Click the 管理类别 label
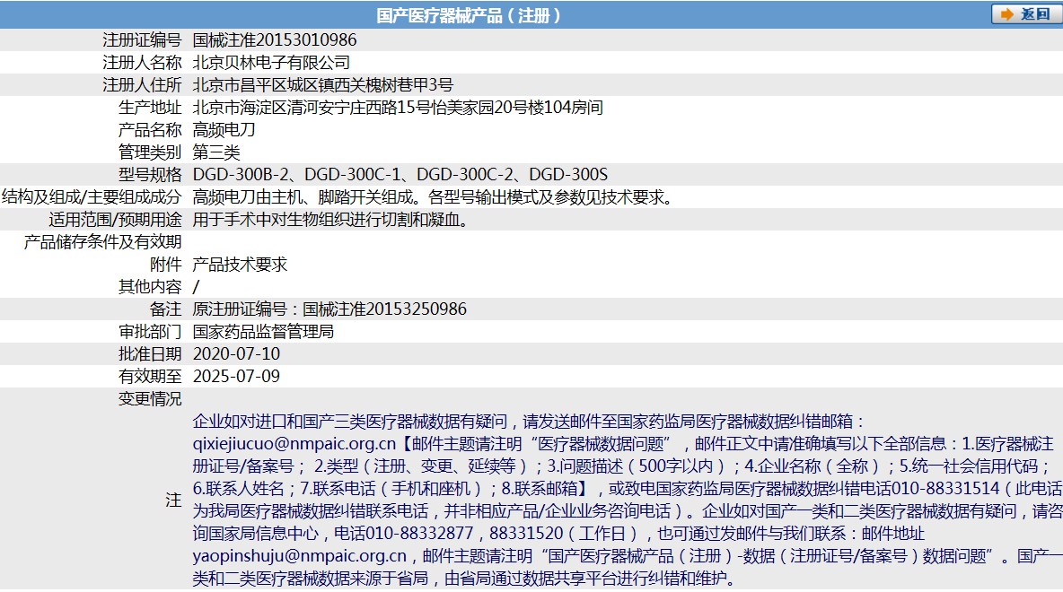Image resolution: width=1063 pixels, height=592 pixels. pos(150,152)
